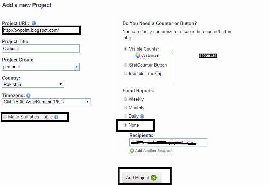269x185 pixels.
Task: Click the Customize! link
Action: tap(150, 55)
